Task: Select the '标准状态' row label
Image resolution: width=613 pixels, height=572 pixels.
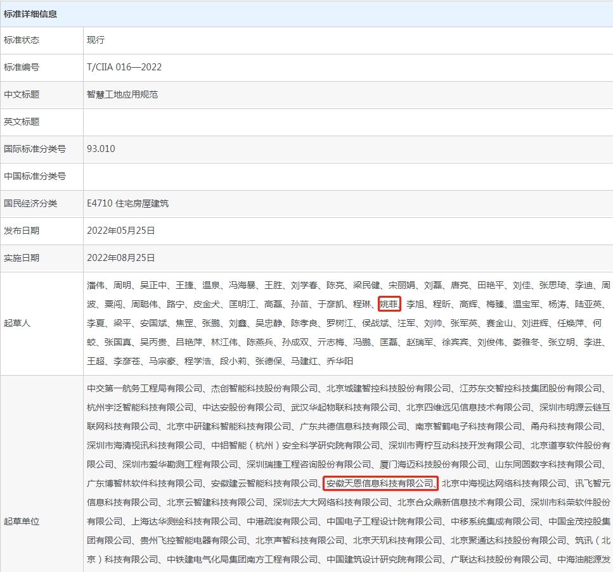Action: click(x=22, y=40)
